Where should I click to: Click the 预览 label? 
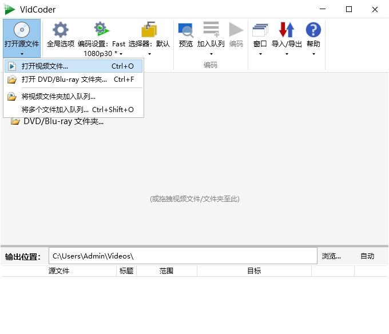pos(185,44)
